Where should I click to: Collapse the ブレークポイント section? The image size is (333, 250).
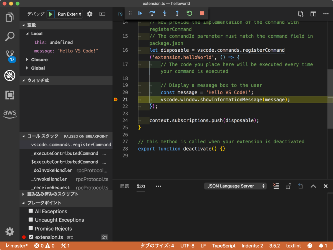click(x=66, y=203)
